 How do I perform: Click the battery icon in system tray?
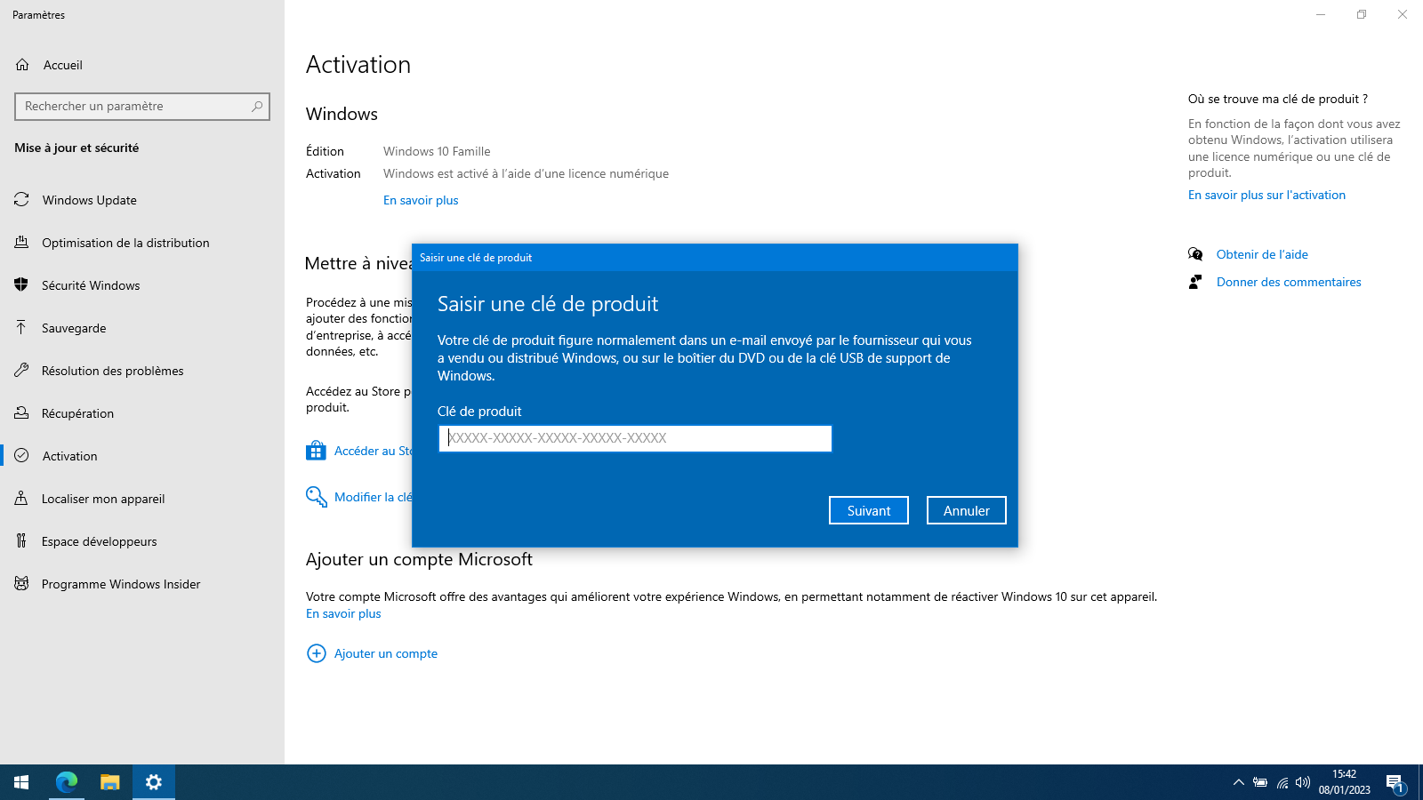pyautogui.click(x=1260, y=782)
